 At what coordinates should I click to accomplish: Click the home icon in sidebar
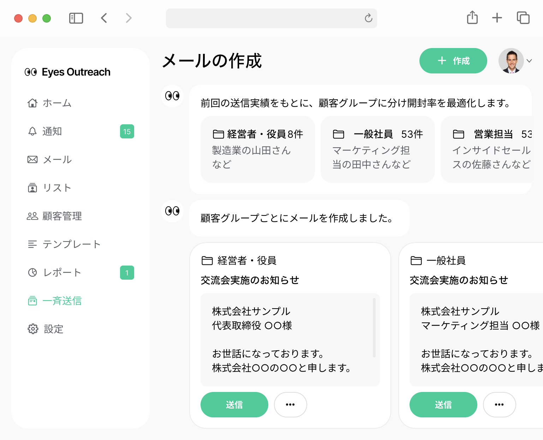pos(32,103)
